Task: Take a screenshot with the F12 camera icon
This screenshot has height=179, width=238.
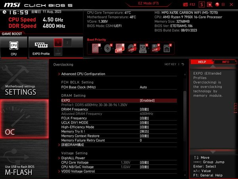Action: 185,4
